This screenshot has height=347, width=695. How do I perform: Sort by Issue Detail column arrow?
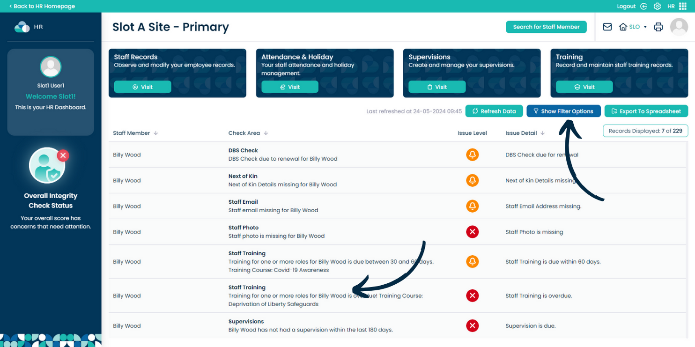[x=543, y=133]
